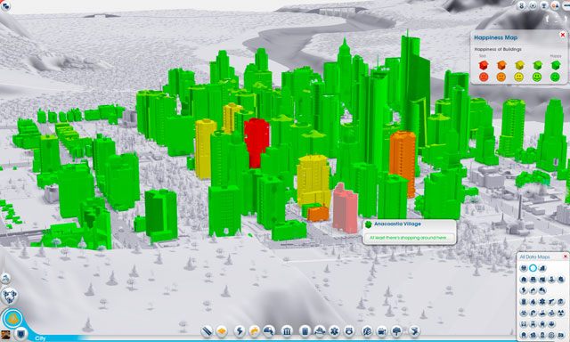Open the Fire service menu icon
The image size is (570, 342).
click(320, 331)
